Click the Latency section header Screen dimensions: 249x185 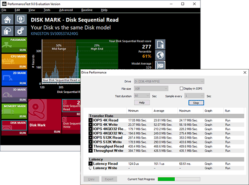click(x=166, y=159)
